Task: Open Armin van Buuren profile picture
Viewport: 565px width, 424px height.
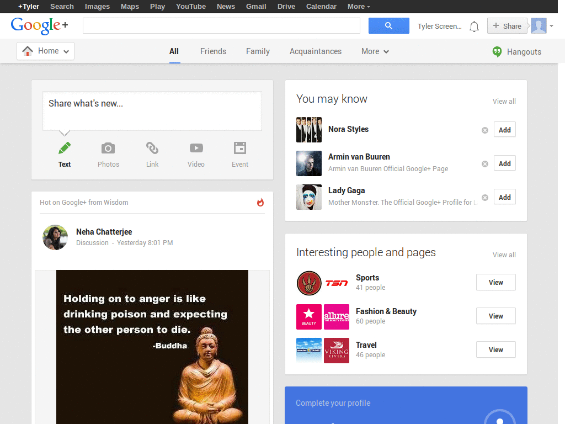Action: point(309,163)
